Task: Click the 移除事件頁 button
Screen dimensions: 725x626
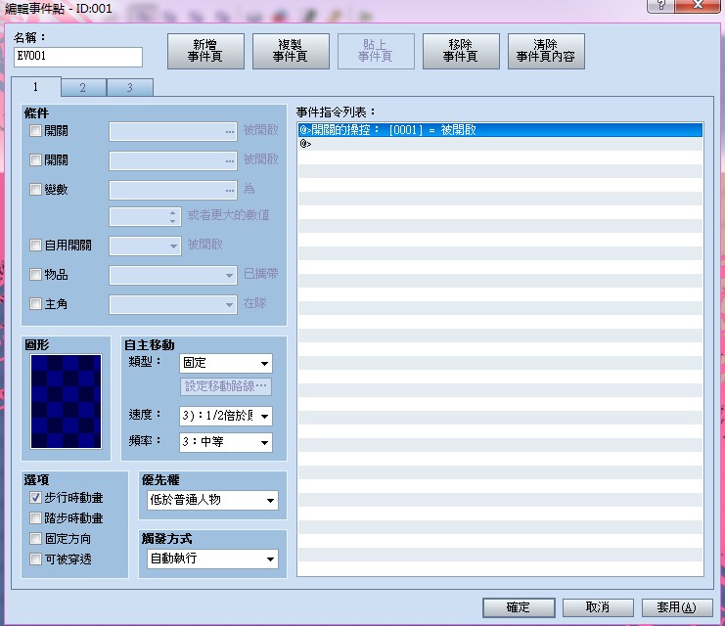Action: coord(461,51)
